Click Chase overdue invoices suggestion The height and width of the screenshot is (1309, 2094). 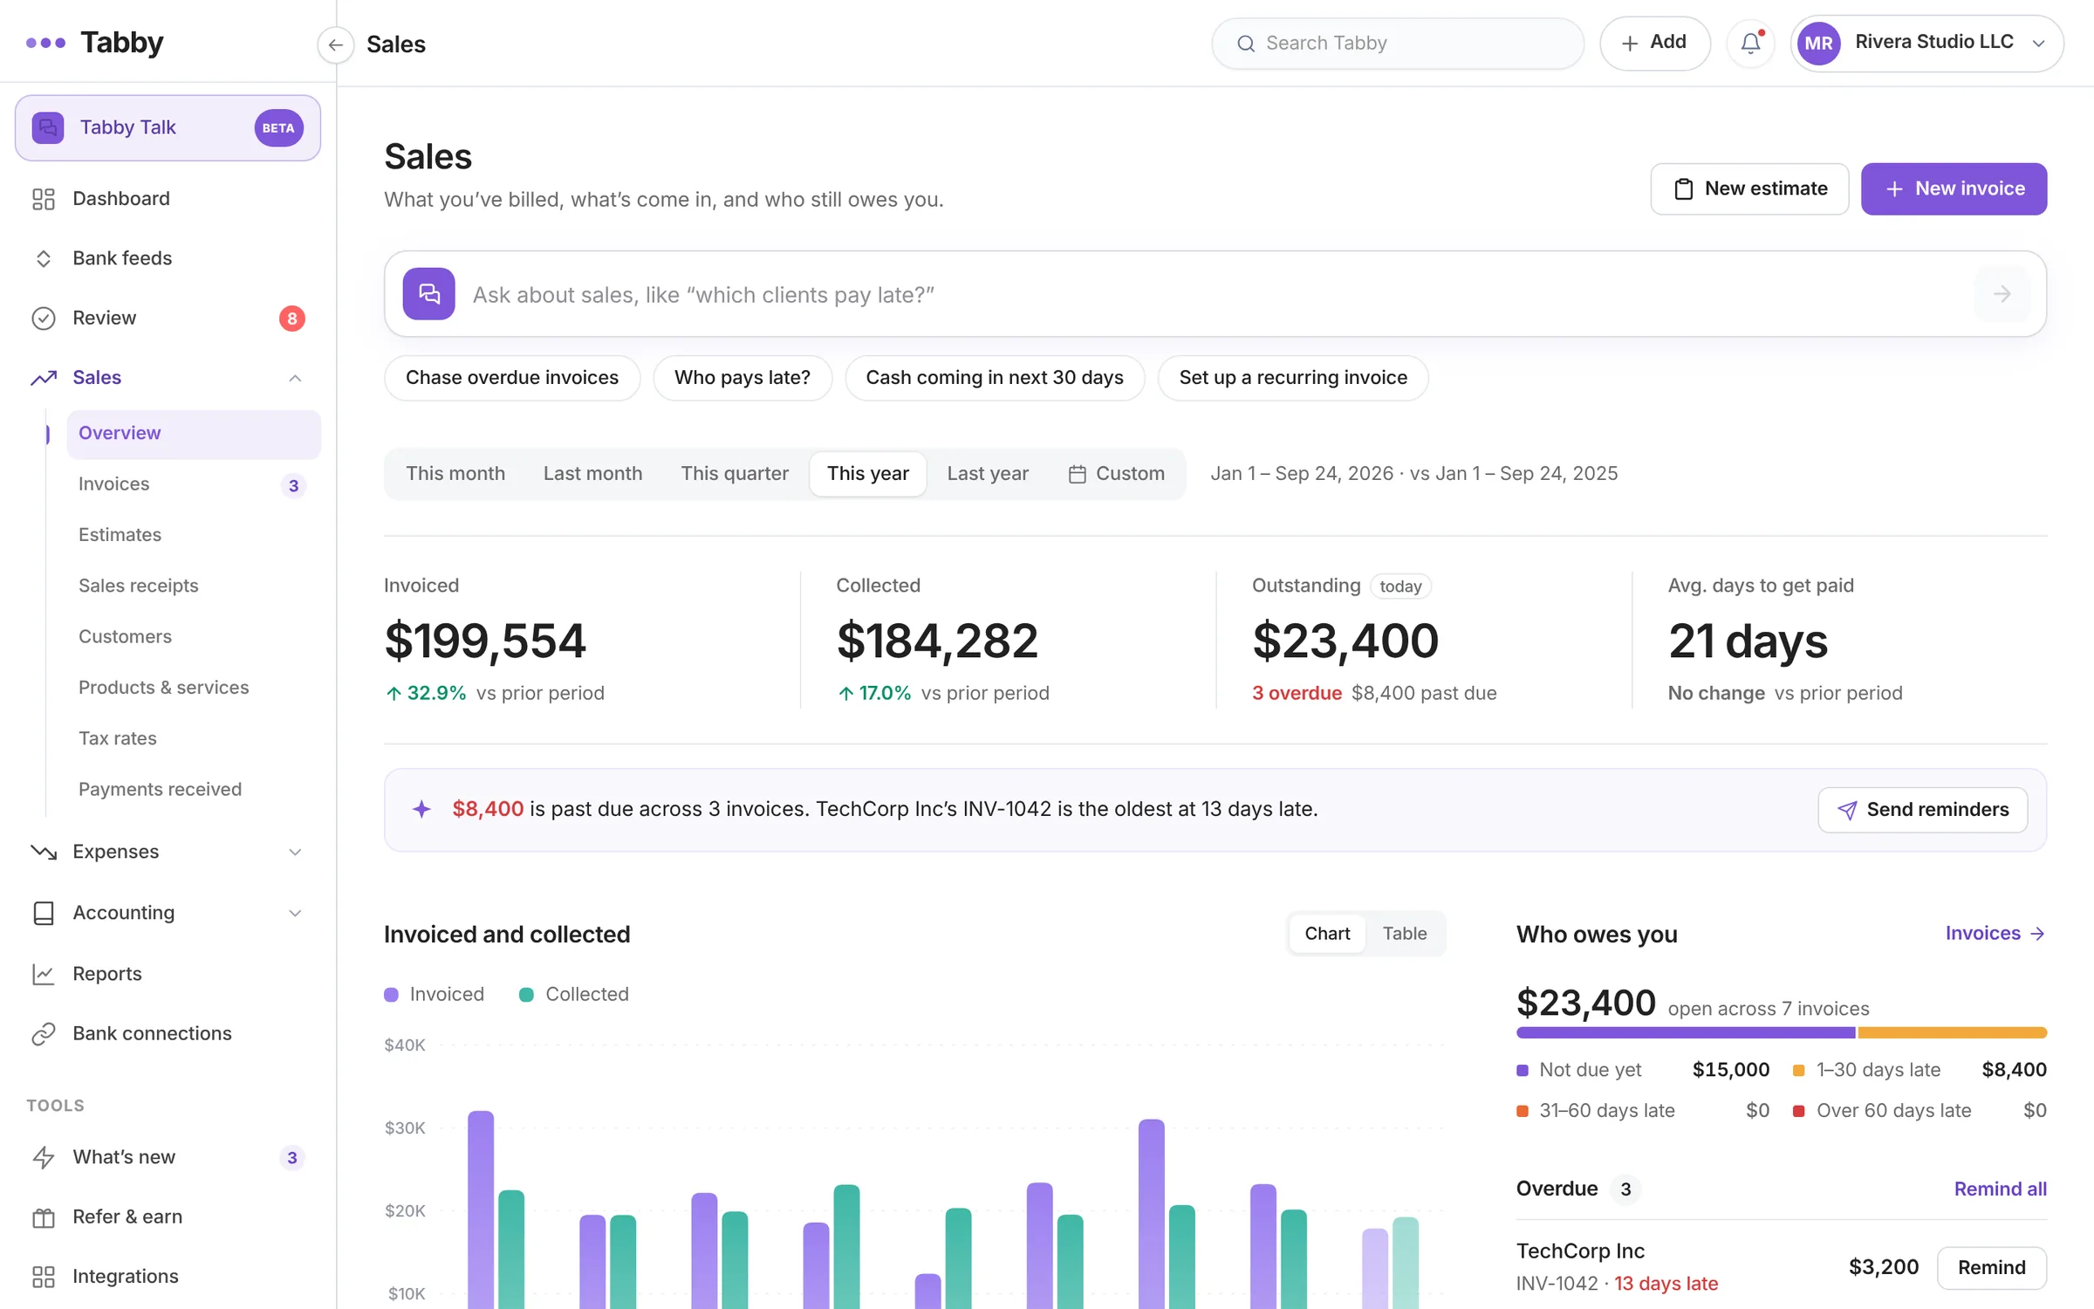tap(512, 378)
